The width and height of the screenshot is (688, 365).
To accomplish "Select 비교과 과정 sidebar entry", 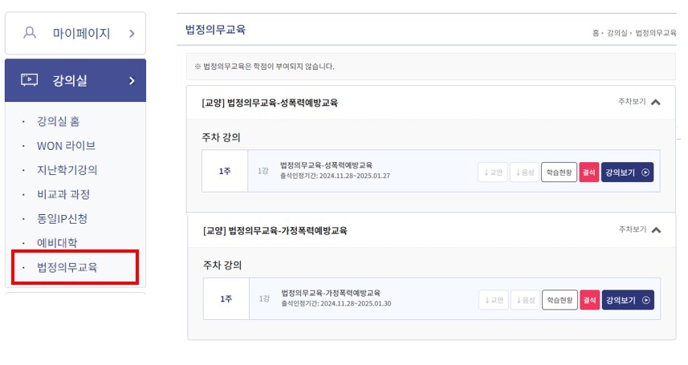I will tap(63, 194).
